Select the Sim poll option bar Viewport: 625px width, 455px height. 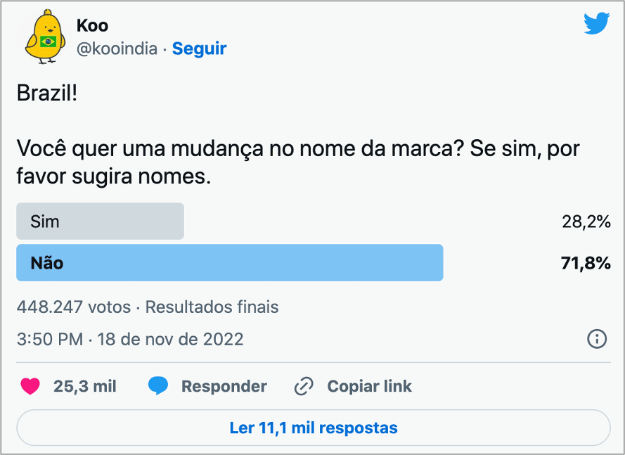click(x=100, y=222)
